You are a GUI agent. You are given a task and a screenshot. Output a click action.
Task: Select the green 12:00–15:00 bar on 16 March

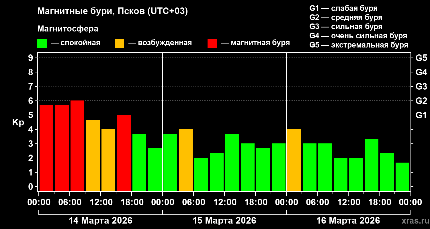(356, 175)
